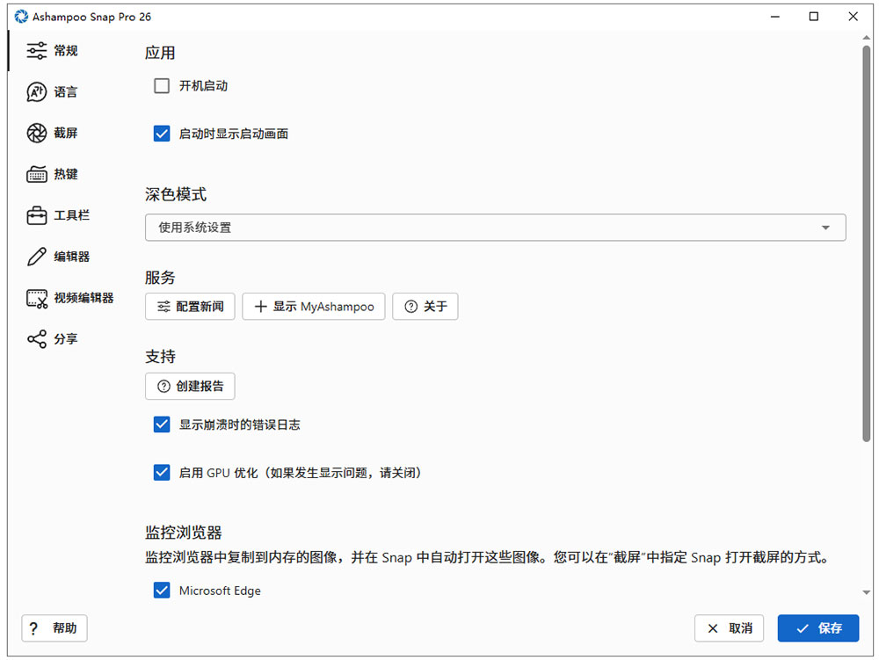
Task: Click the scrollbar down arrow
Action: coord(866,592)
